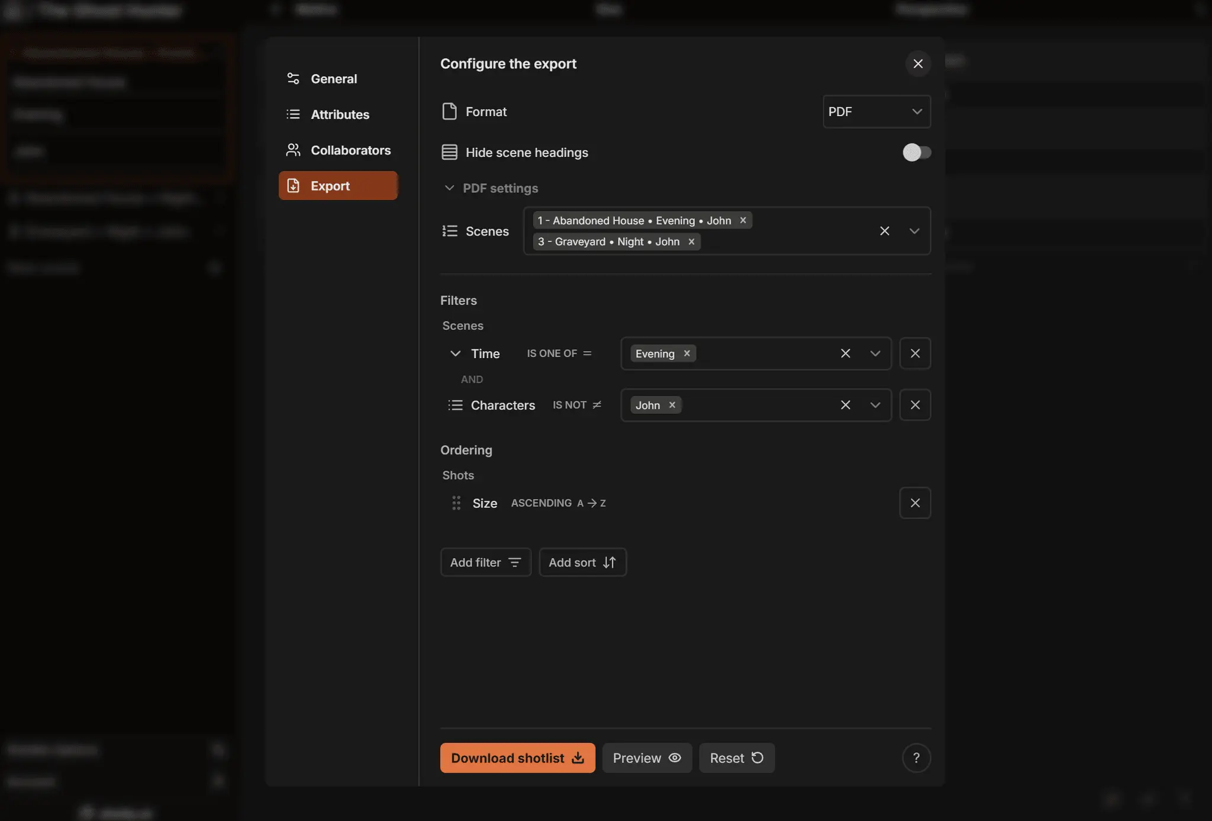Screen dimensions: 1212x821
Task: Expand the PDF settings section
Action: [x=491, y=188]
